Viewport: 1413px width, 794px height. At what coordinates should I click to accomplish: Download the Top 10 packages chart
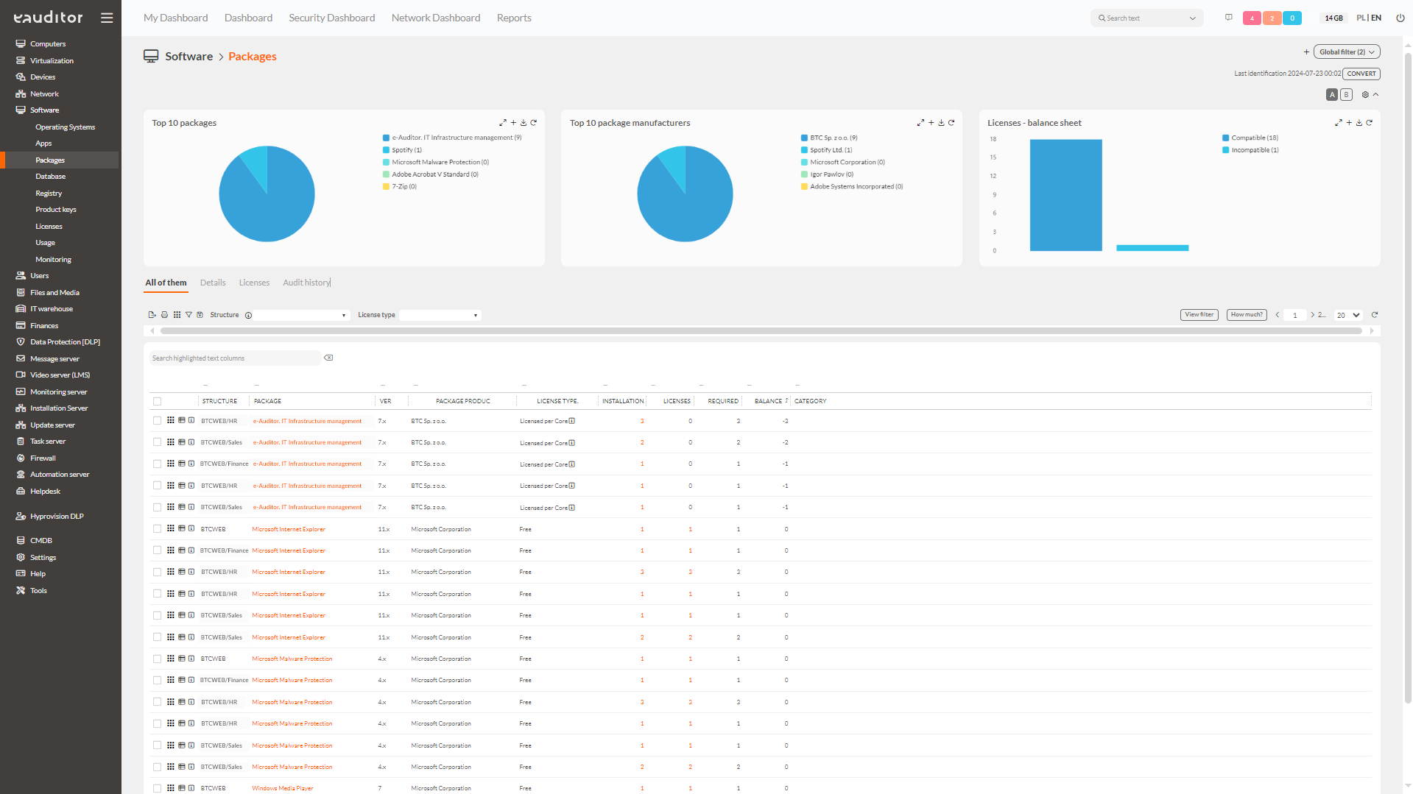(524, 123)
